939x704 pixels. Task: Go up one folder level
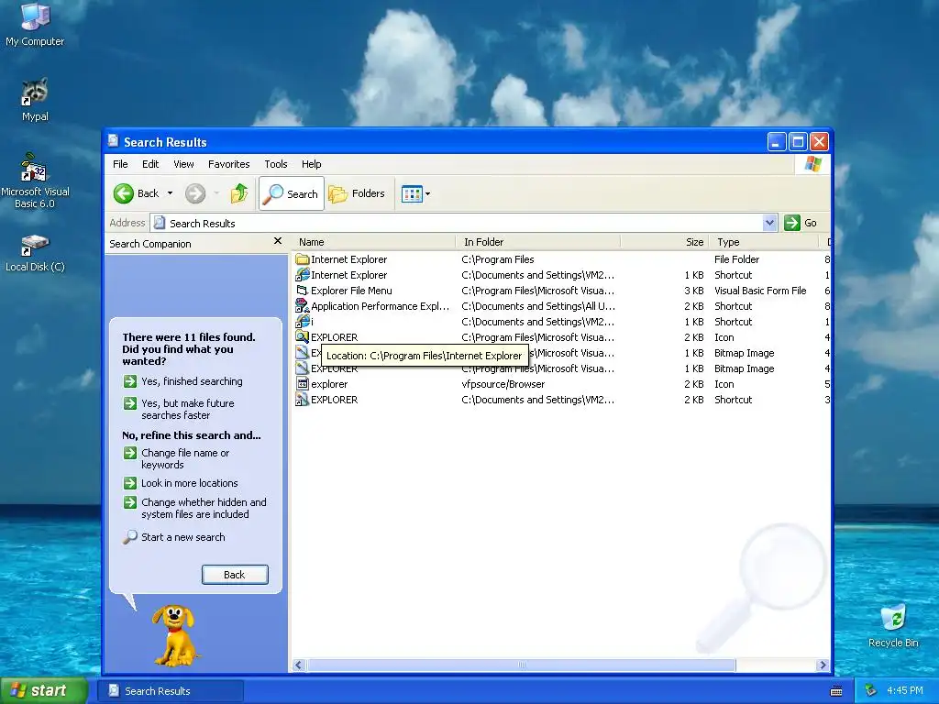tap(239, 193)
